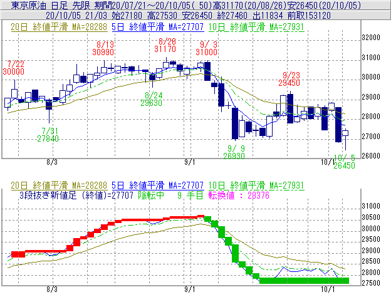Click the 26000 price axis label in upper chart
This screenshot has width=391, height=297.
[371, 156]
